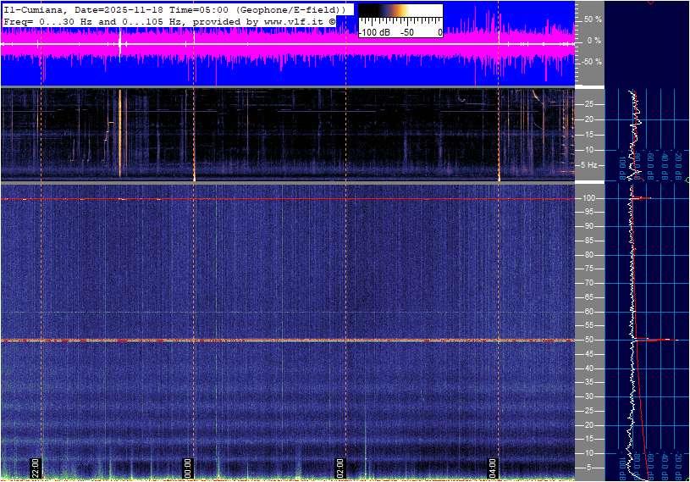Click the 0 % label on the amplitude scale
The width and height of the screenshot is (690, 482).
pyautogui.click(x=593, y=41)
